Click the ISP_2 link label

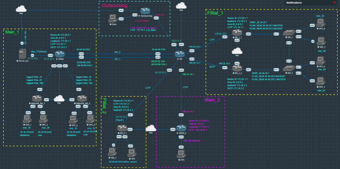(x=117, y=52)
